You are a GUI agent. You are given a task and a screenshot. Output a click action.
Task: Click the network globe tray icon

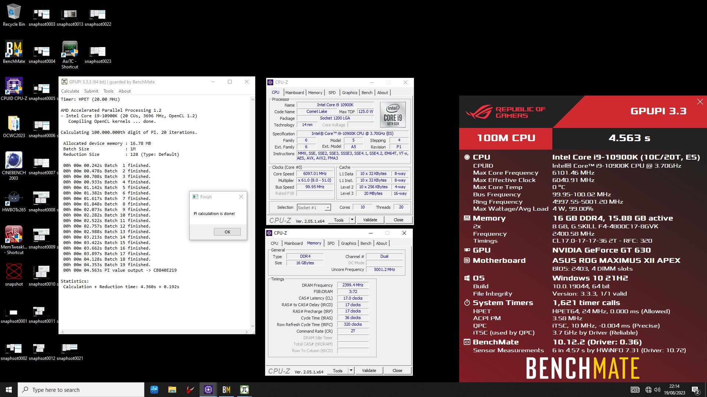click(648, 390)
